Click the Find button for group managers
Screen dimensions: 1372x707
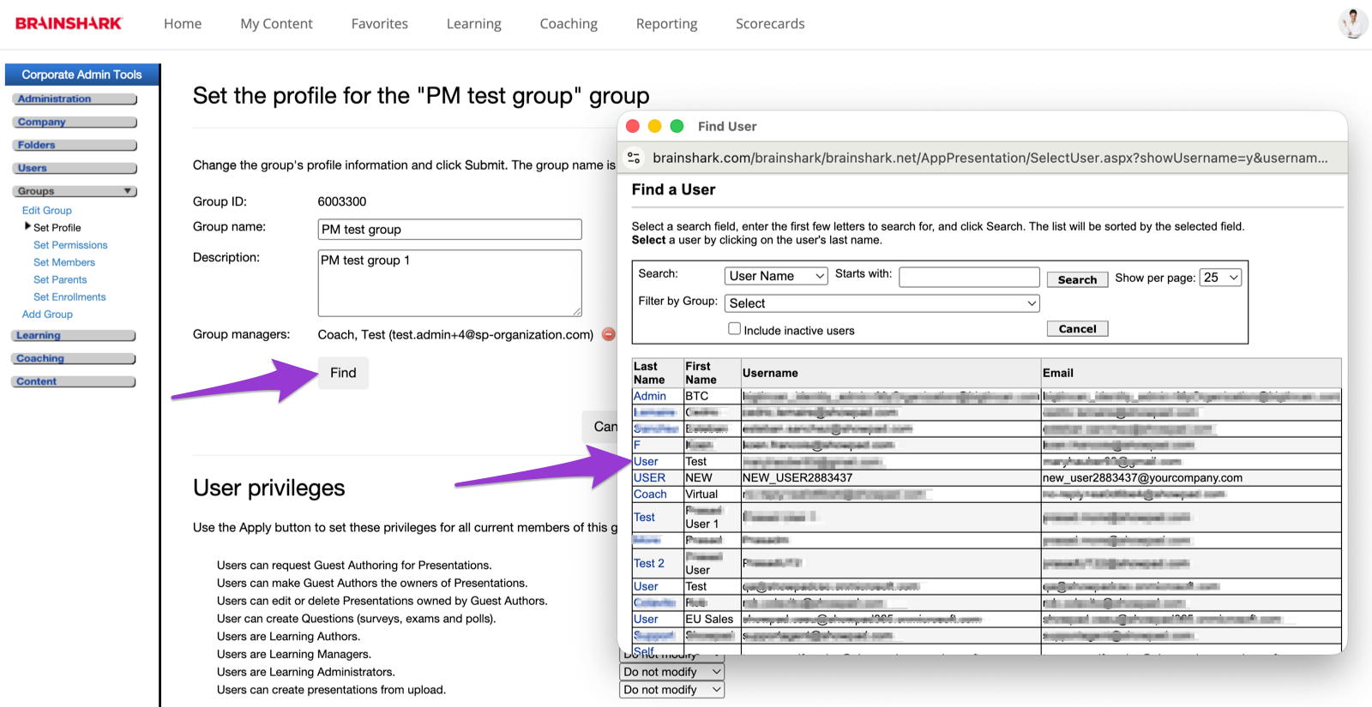coord(343,373)
